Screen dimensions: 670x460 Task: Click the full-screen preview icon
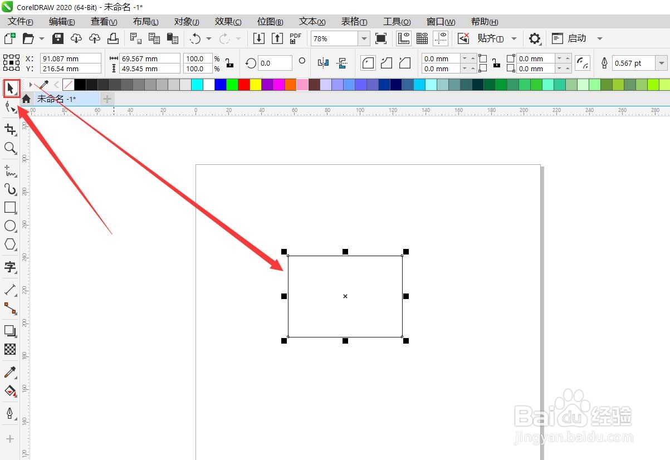381,38
